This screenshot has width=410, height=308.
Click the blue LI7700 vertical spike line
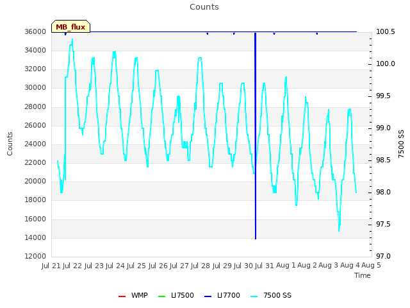pyautogui.click(x=256, y=135)
